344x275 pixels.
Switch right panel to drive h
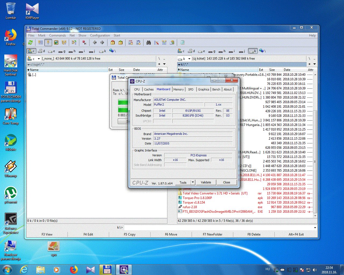click(x=222, y=51)
